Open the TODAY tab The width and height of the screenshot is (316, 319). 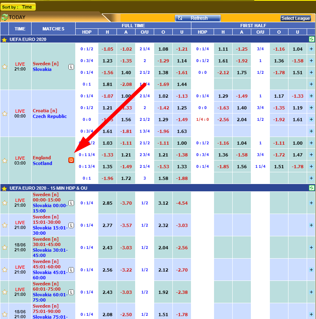click(17, 17)
